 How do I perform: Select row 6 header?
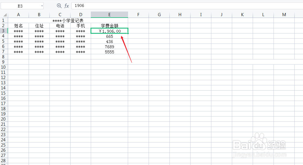[x=3, y=46]
